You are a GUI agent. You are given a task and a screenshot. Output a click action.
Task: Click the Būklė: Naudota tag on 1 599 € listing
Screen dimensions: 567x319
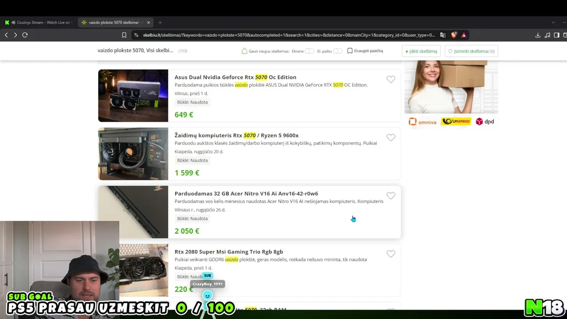pos(192,160)
